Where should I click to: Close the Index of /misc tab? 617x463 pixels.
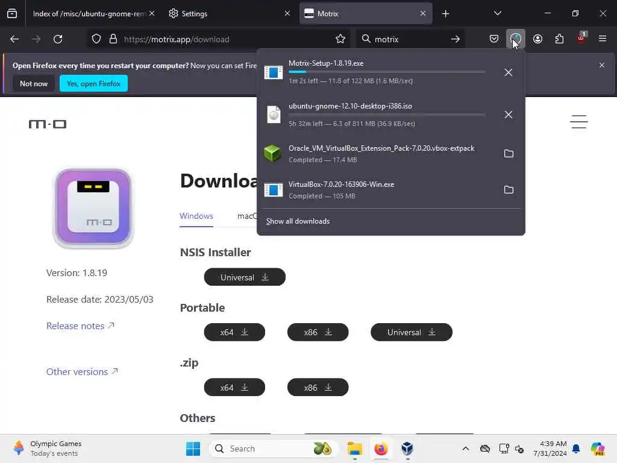tap(152, 13)
